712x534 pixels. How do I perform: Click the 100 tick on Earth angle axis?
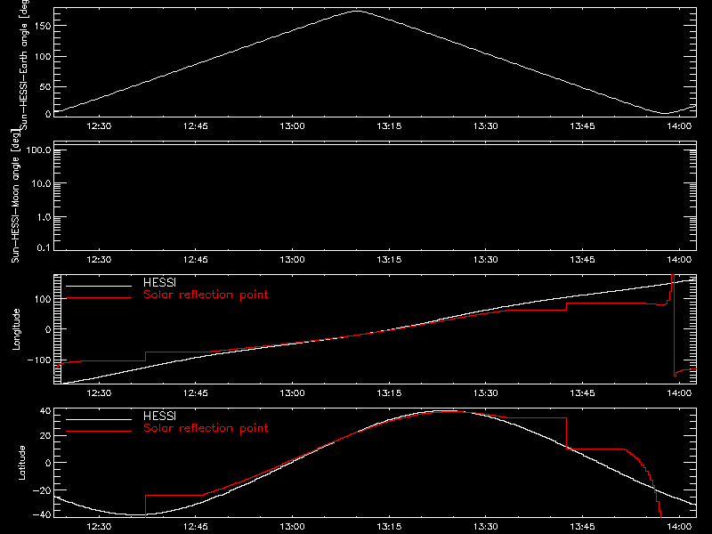(x=43, y=56)
